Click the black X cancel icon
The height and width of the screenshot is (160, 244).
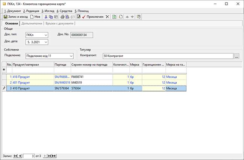(x=108, y=17)
